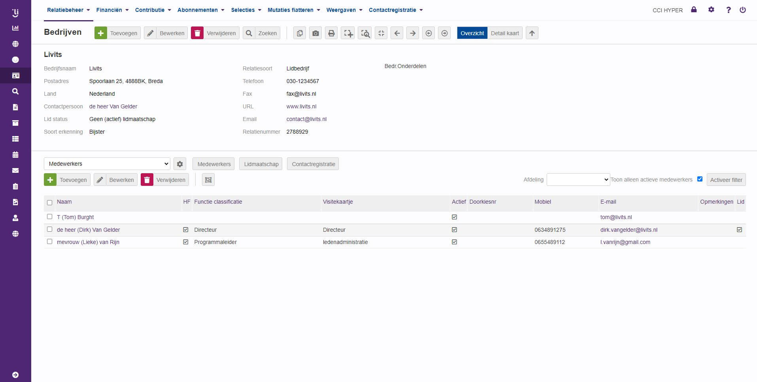This screenshot has width=757, height=382.
Task: Open the Medewerkers selection dropdown
Action: [107, 164]
